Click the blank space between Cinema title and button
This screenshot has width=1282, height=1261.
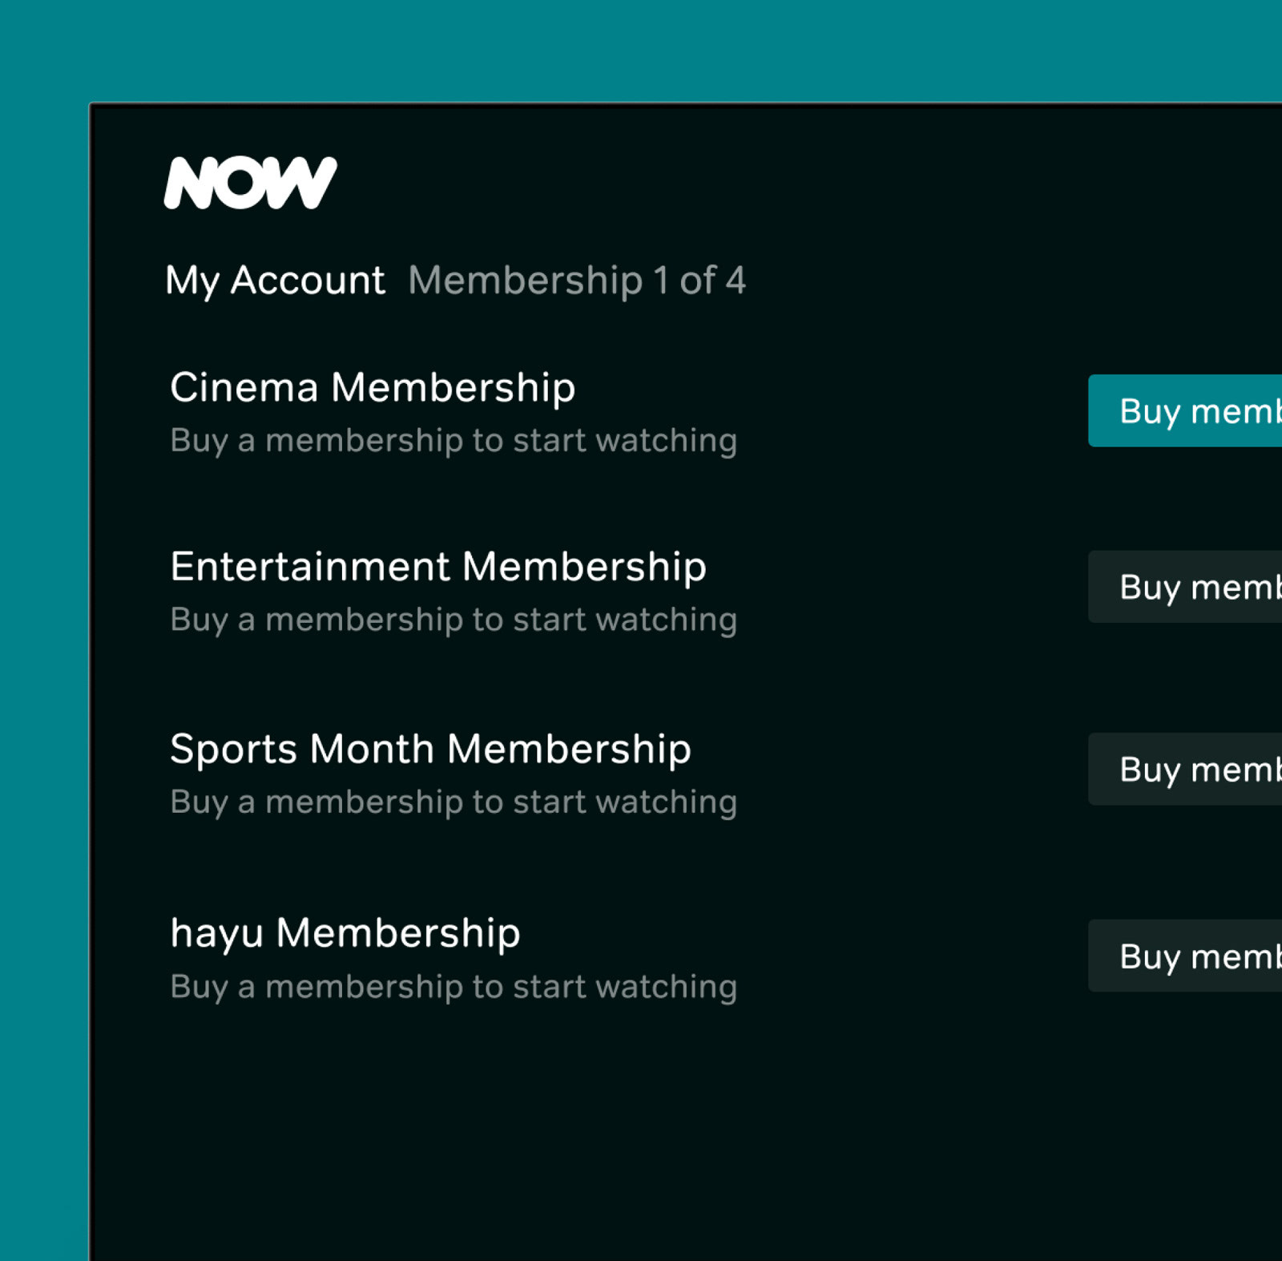[913, 410]
